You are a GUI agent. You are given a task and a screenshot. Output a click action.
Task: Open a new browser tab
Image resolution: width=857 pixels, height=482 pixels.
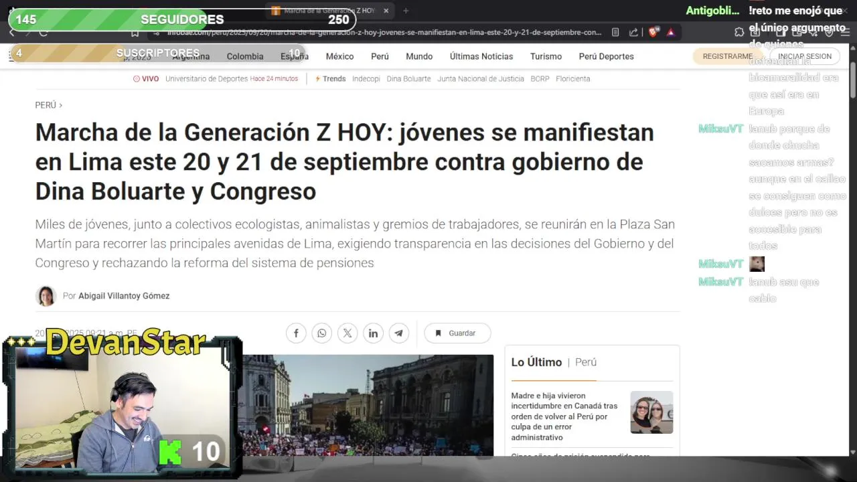406,11
